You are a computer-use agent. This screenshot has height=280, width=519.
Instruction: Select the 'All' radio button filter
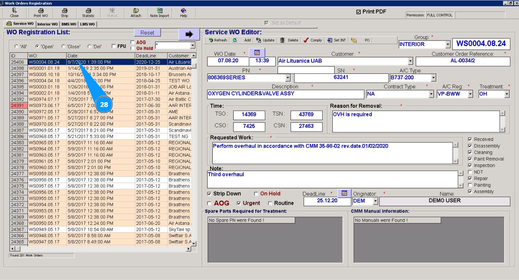[x=16, y=47]
